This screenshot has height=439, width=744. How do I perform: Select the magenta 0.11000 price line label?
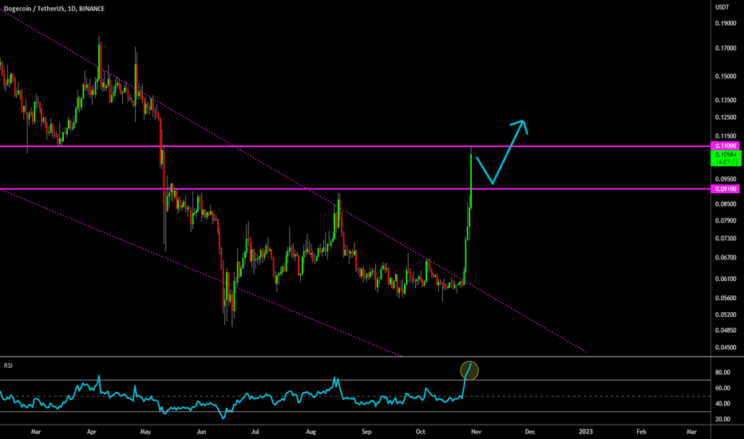[726, 146]
